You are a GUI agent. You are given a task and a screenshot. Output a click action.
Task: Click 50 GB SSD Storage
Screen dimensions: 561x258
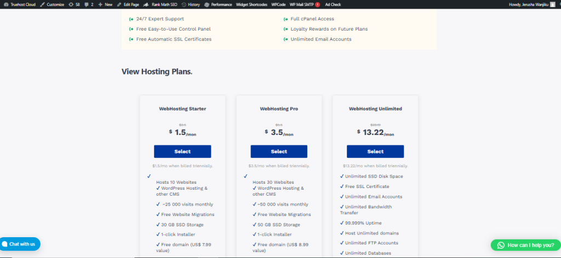(279, 225)
